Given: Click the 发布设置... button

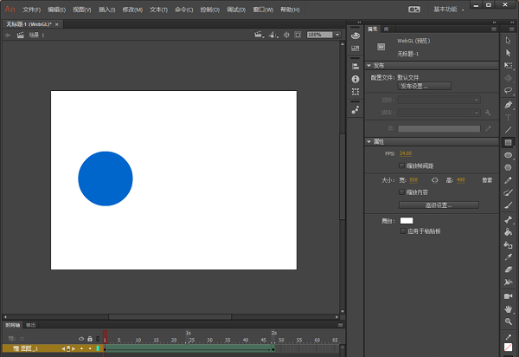Looking at the screenshot, I should [426, 87].
